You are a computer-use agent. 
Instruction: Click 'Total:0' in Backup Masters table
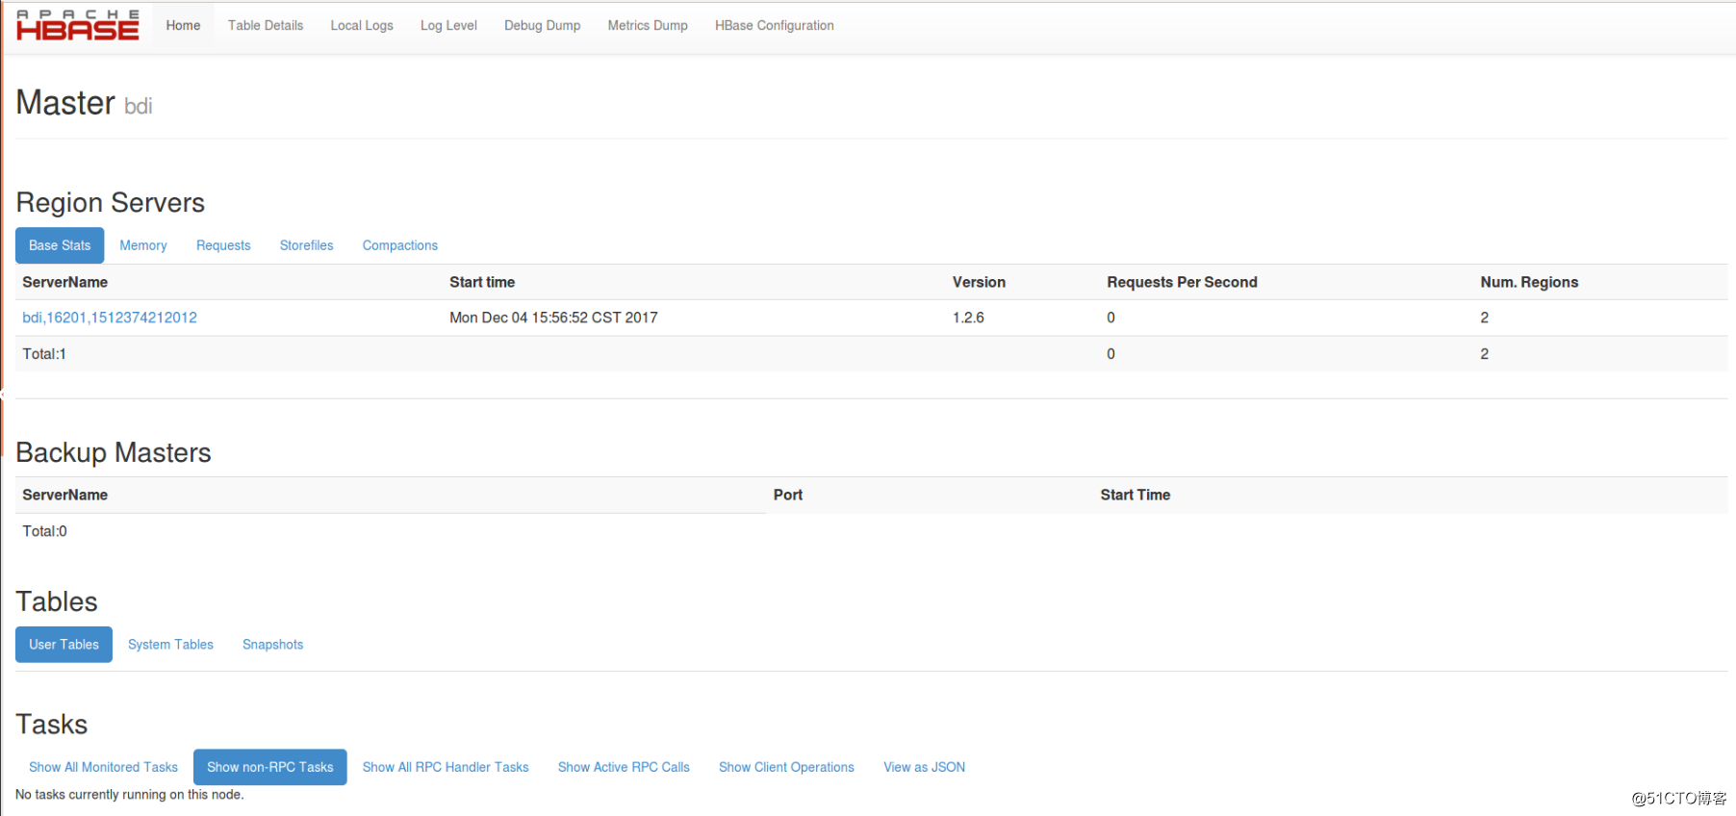(44, 531)
